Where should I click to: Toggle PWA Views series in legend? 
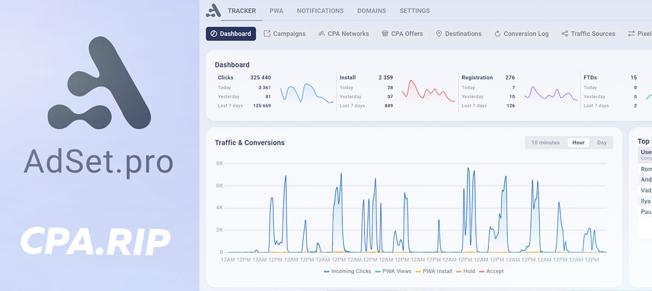pyautogui.click(x=378, y=271)
